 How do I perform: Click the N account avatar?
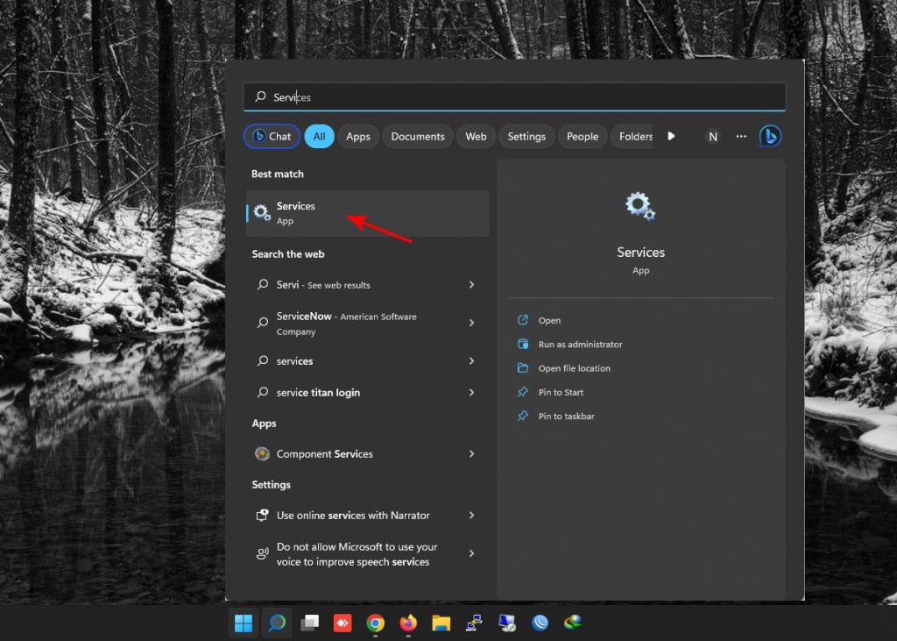point(712,137)
